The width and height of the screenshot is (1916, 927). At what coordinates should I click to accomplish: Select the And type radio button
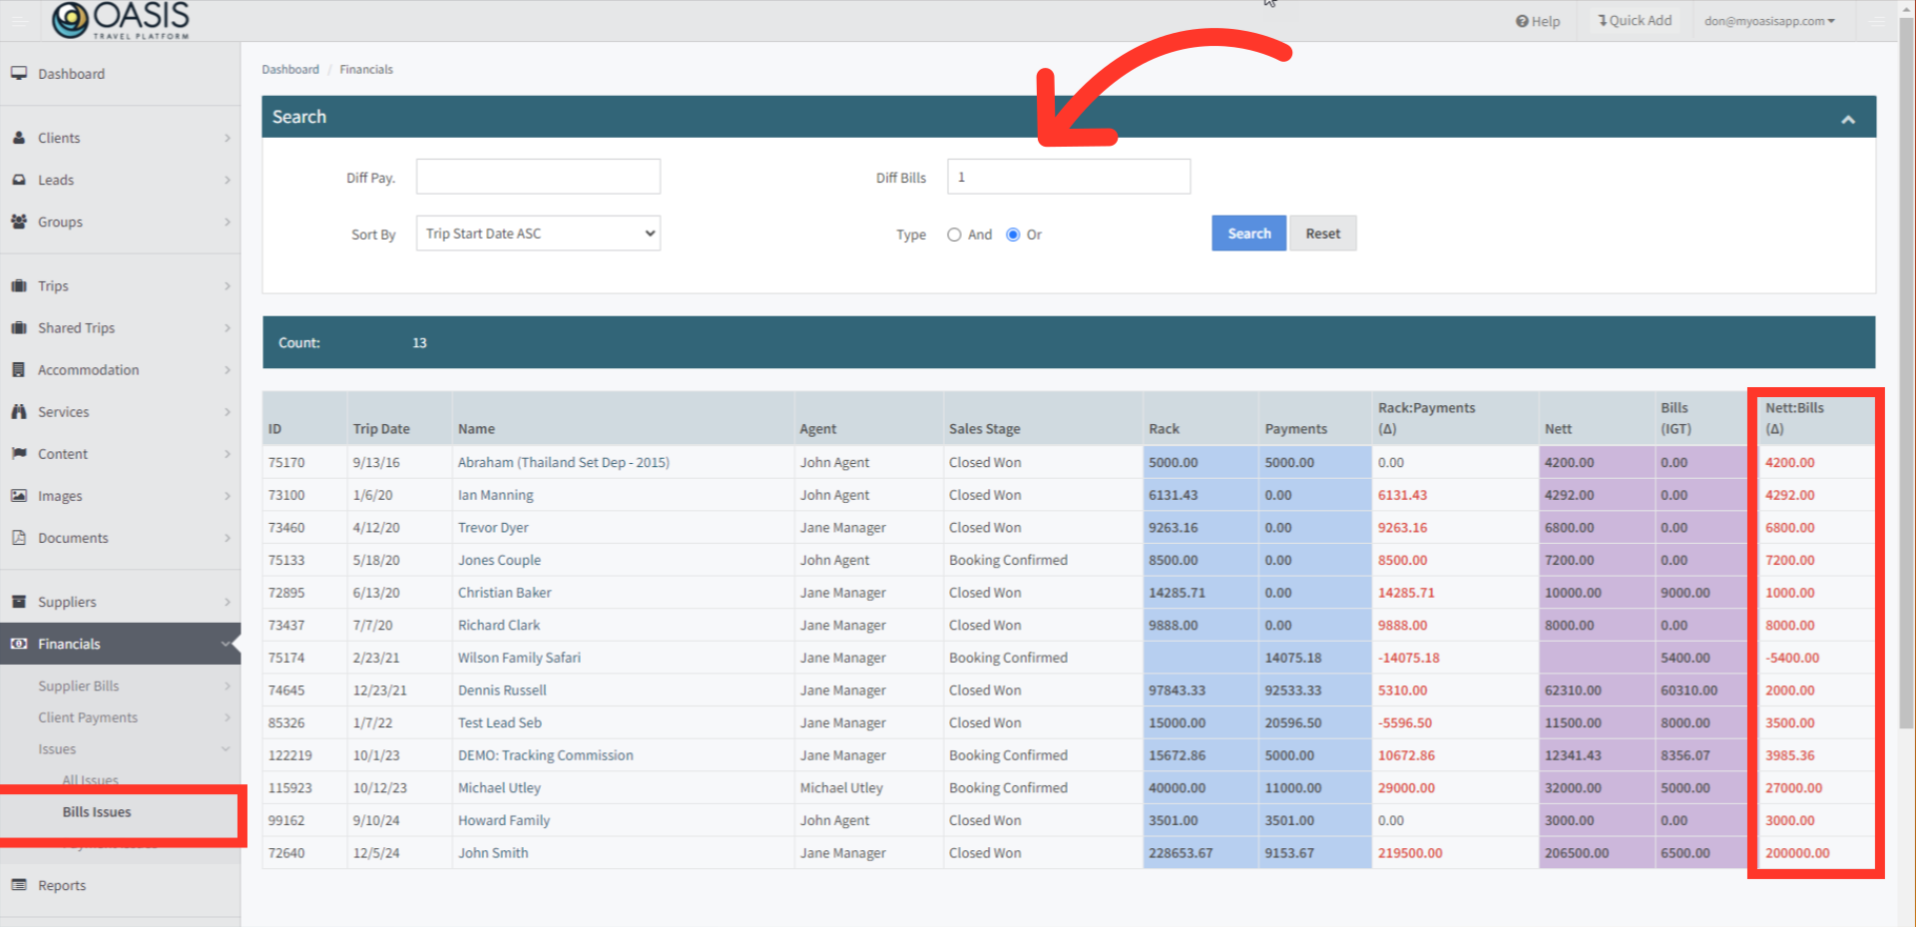click(x=954, y=234)
